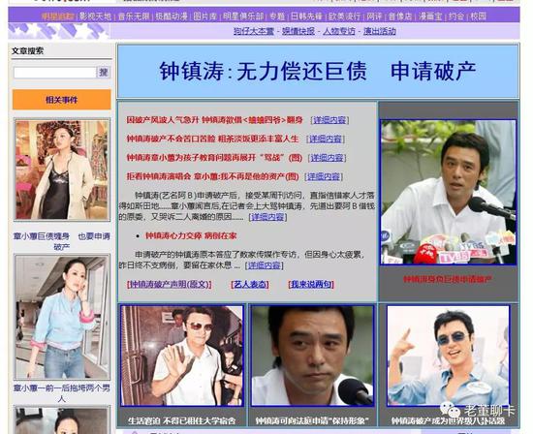Open red headline 钟镇涛破产不会苦口苦脸
Image resolution: width=533 pixels, height=434 pixels.
click(x=212, y=139)
